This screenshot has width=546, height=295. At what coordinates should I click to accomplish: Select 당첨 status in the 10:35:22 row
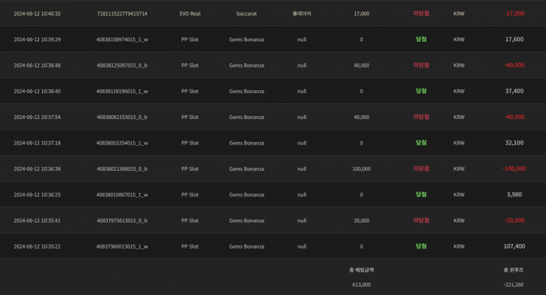pyautogui.click(x=421, y=246)
